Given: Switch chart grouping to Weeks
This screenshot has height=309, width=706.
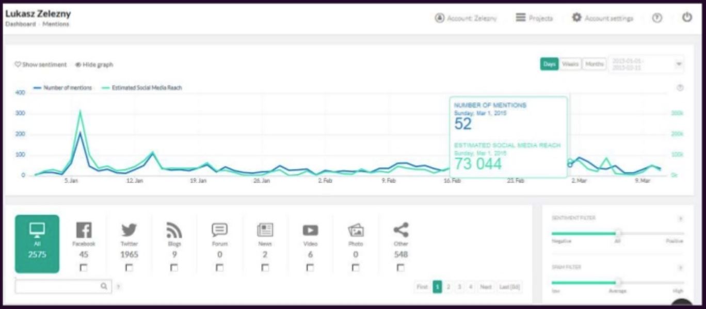Looking at the screenshot, I should pos(570,64).
